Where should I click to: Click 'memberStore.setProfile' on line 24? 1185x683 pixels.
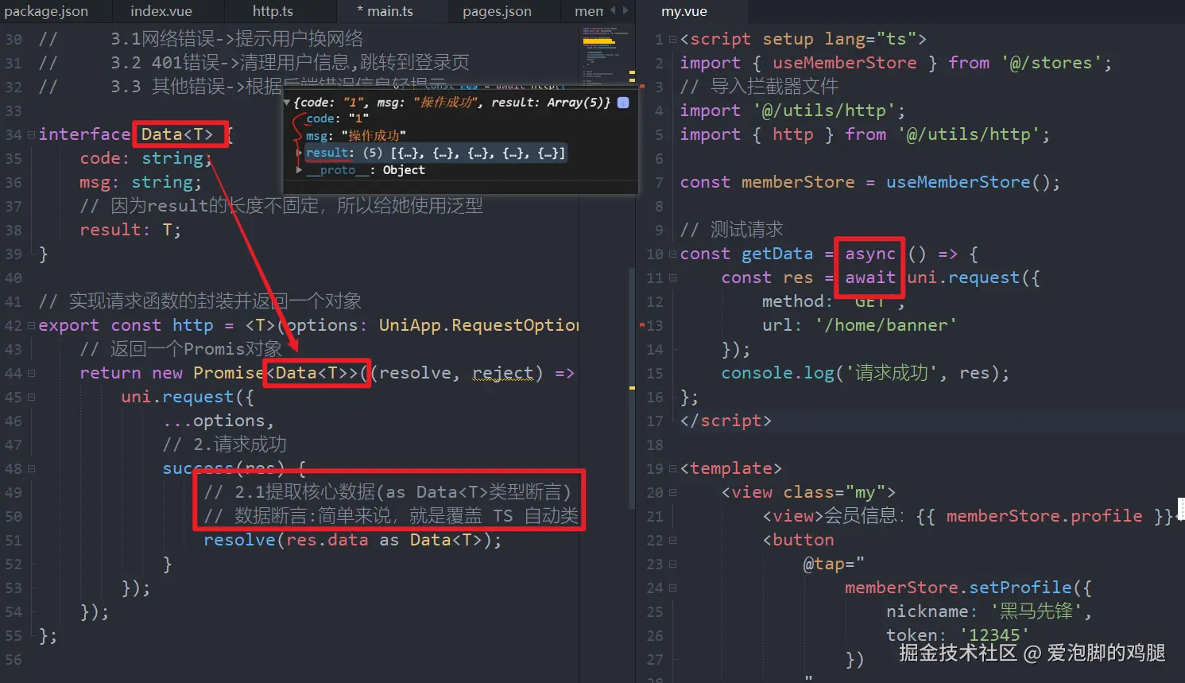point(958,588)
